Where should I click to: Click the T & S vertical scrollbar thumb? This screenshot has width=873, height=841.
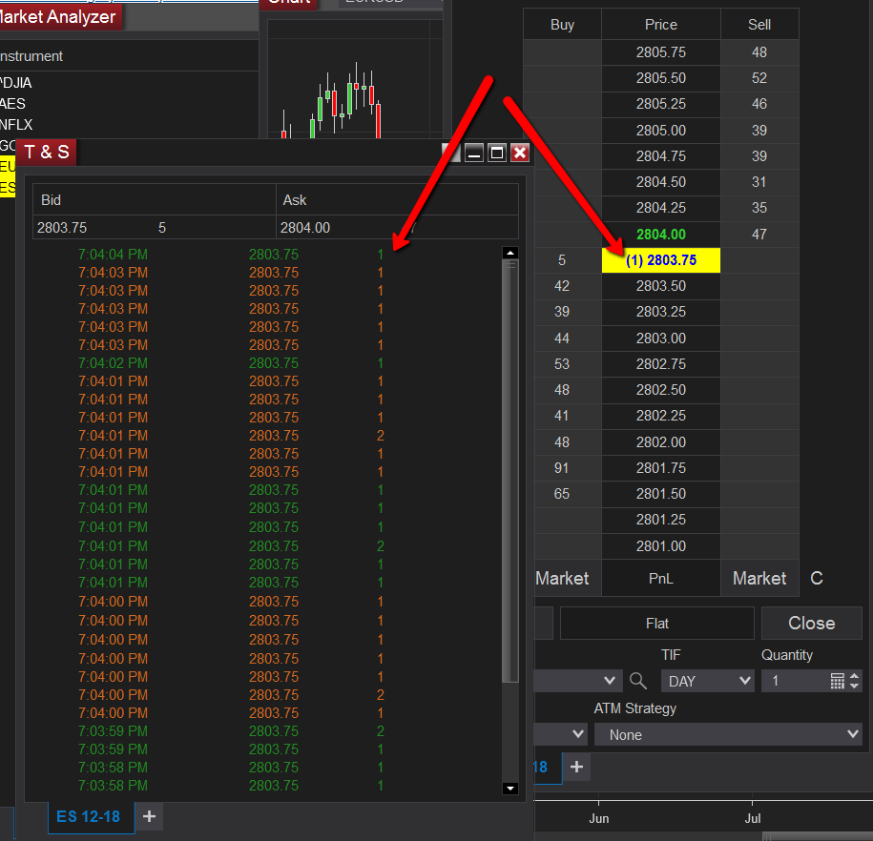(510, 470)
